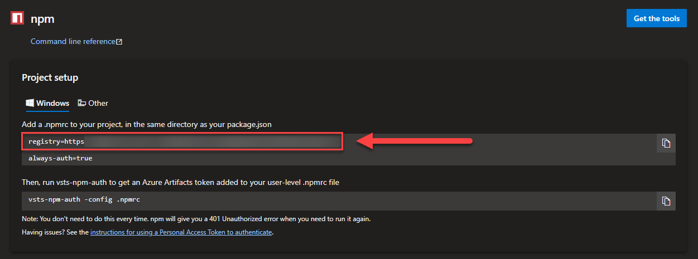Viewport: 698px width, 259px height.
Task: Click the red npm logo icon
Action: (x=17, y=18)
